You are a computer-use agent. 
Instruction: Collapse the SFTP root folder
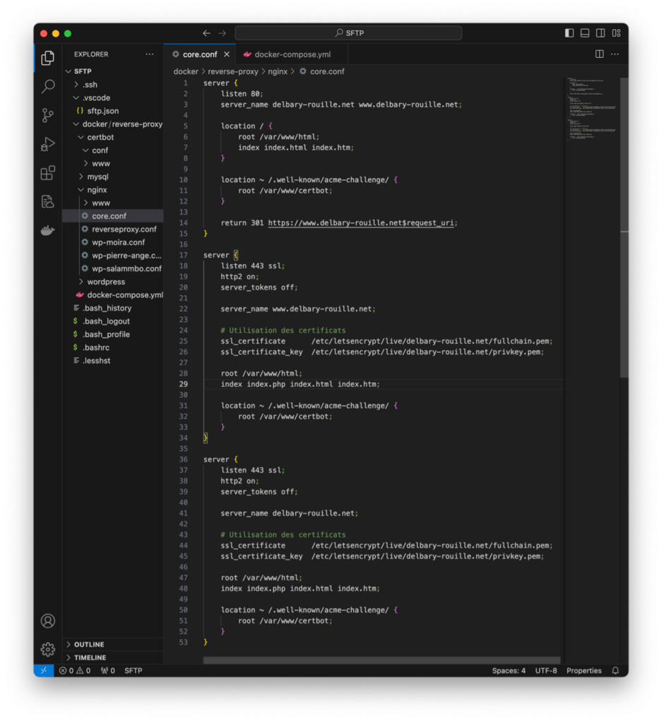[113, 71]
